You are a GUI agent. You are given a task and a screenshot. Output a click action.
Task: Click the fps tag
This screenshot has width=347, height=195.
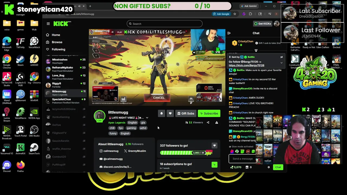point(121,128)
